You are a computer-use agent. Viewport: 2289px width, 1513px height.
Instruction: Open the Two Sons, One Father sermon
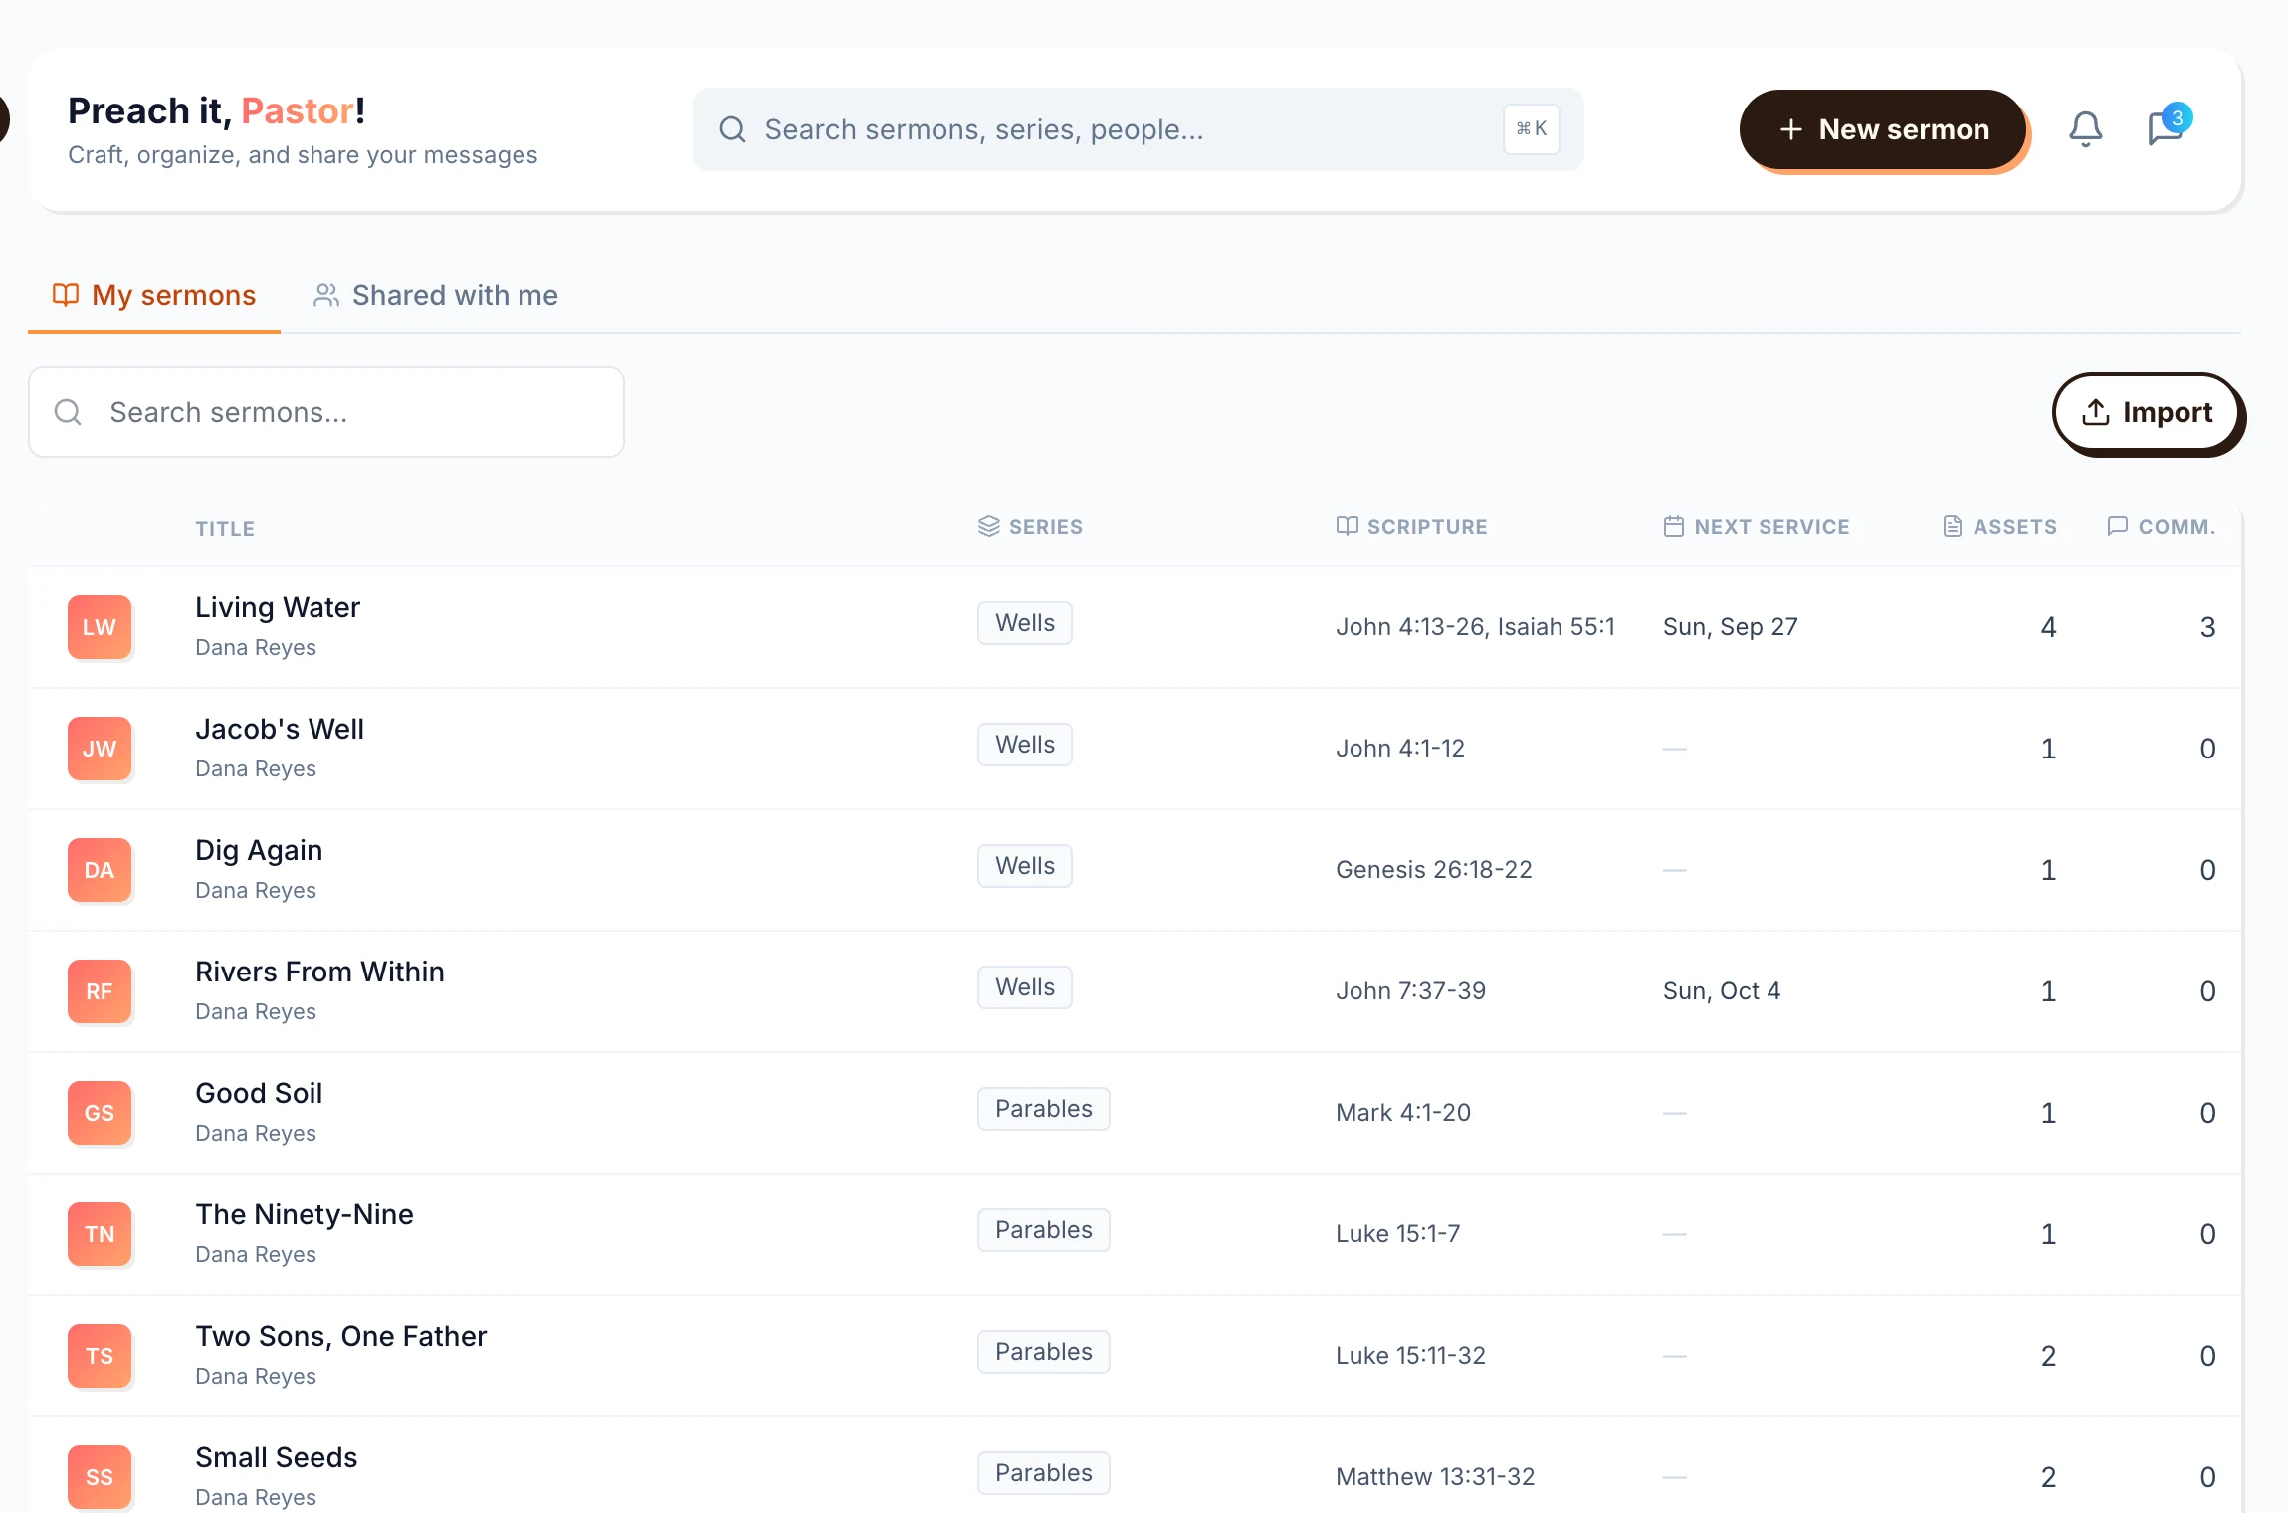click(x=341, y=1336)
